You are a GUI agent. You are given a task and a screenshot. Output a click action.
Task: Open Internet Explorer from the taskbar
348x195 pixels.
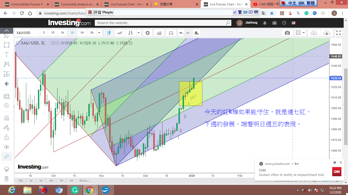coord(12,190)
